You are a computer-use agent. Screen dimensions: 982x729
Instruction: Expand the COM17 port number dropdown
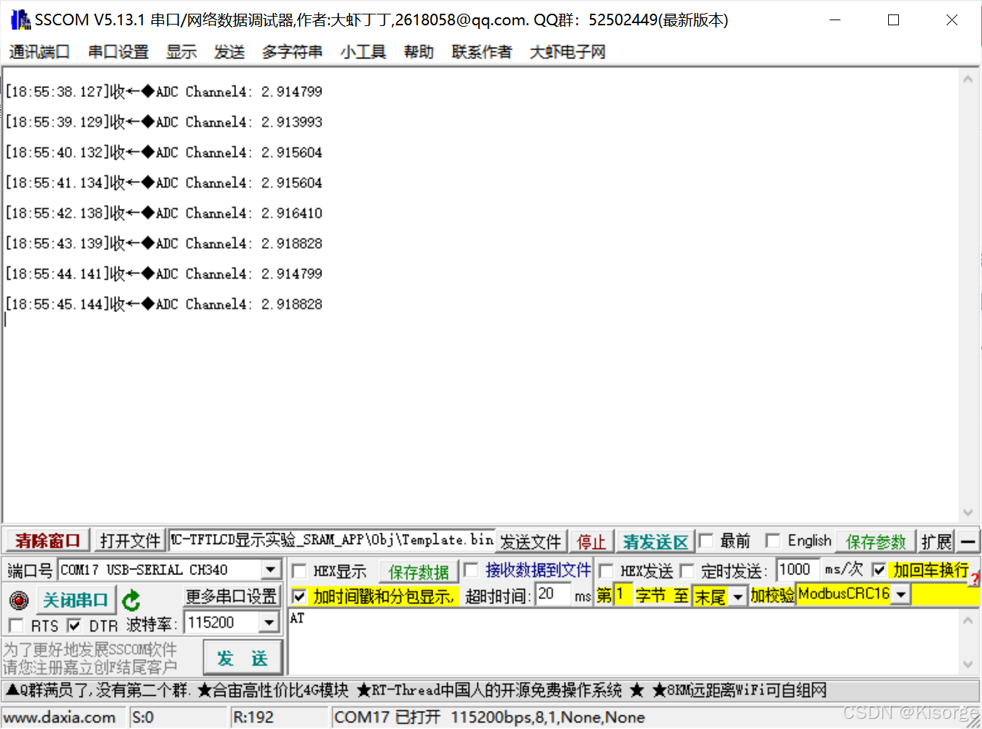point(270,570)
